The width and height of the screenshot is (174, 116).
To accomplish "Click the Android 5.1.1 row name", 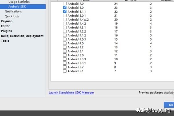I will point(77,12).
